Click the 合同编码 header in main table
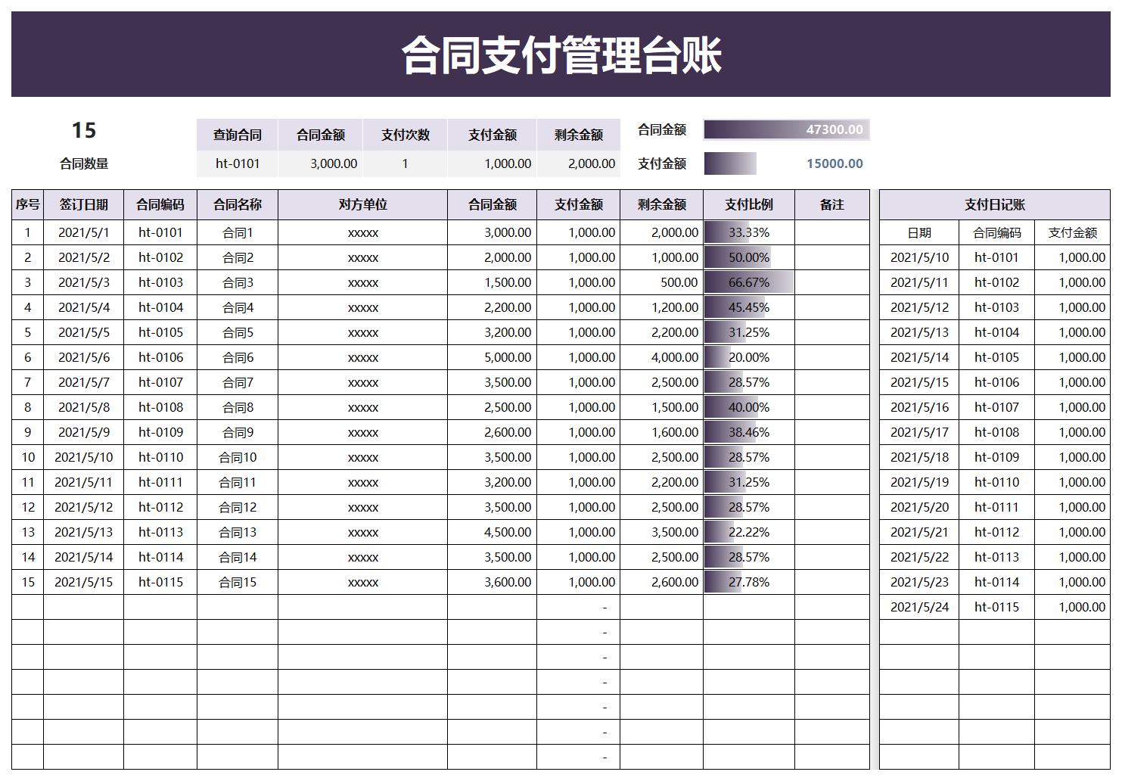This screenshot has height=781, width=1122. pyautogui.click(x=160, y=204)
